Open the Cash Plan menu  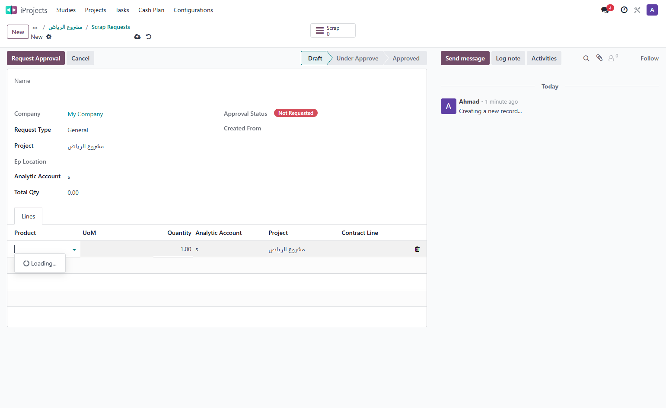[151, 10]
